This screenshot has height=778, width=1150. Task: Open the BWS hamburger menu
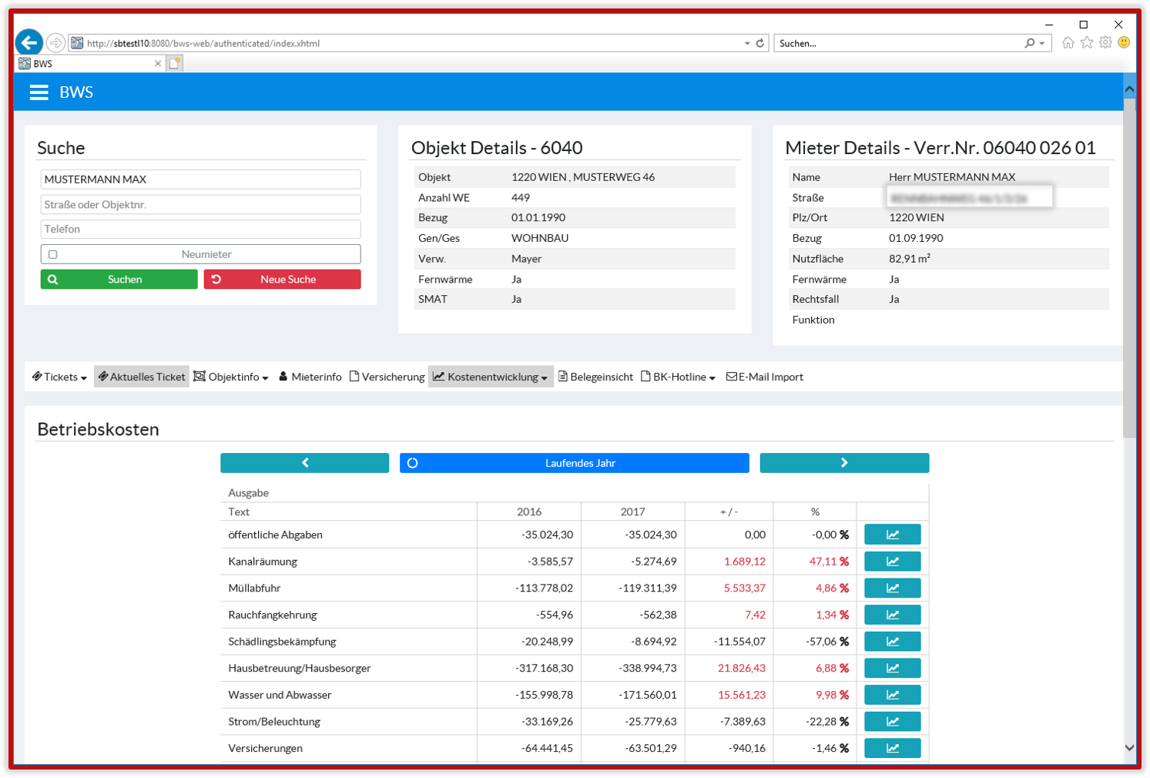(x=39, y=92)
